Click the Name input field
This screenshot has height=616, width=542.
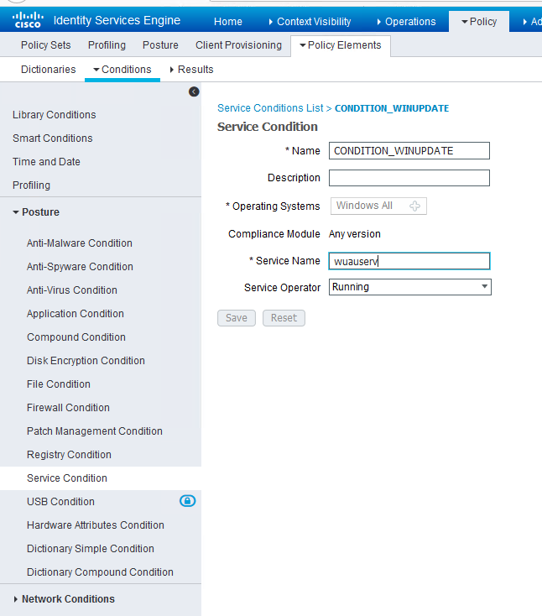click(409, 151)
